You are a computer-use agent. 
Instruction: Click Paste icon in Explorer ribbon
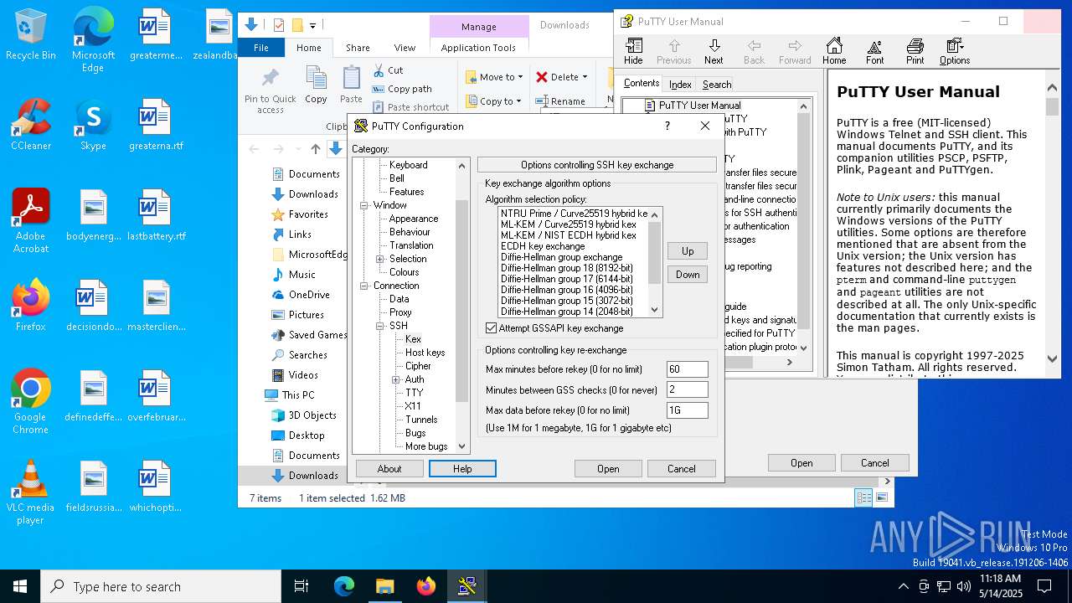[x=351, y=85]
